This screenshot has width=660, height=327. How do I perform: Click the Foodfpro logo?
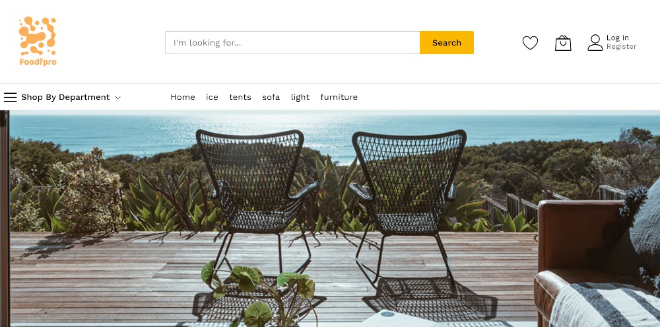click(x=38, y=42)
